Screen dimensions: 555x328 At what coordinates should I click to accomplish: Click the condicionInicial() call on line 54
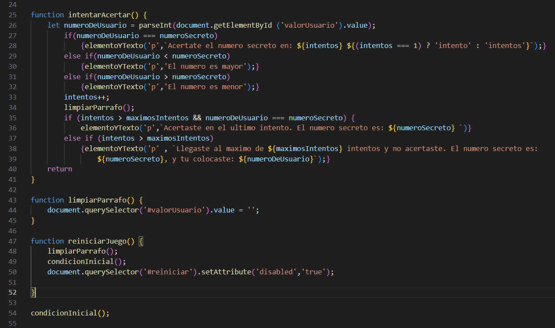70,313
